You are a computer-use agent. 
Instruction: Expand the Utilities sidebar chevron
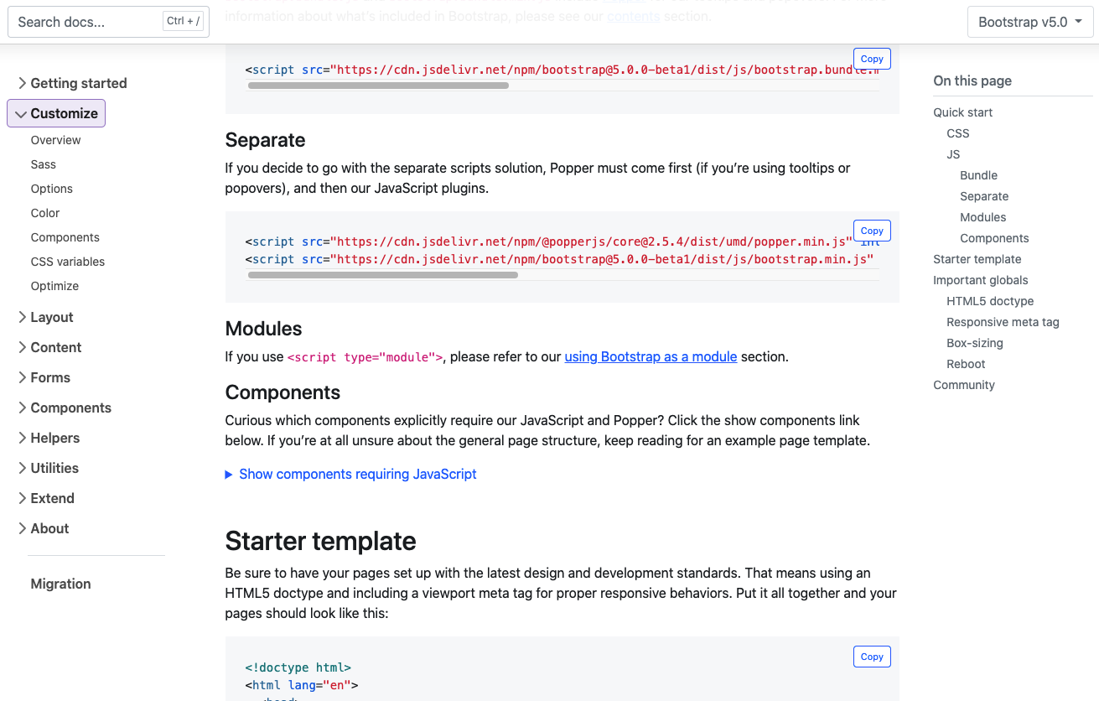pyautogui.click(x=23, y=468)
